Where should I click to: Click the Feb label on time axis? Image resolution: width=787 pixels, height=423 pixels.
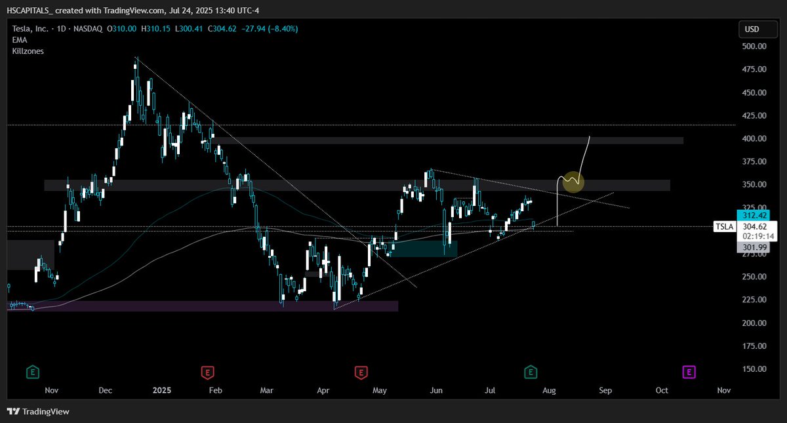[215, 390]
